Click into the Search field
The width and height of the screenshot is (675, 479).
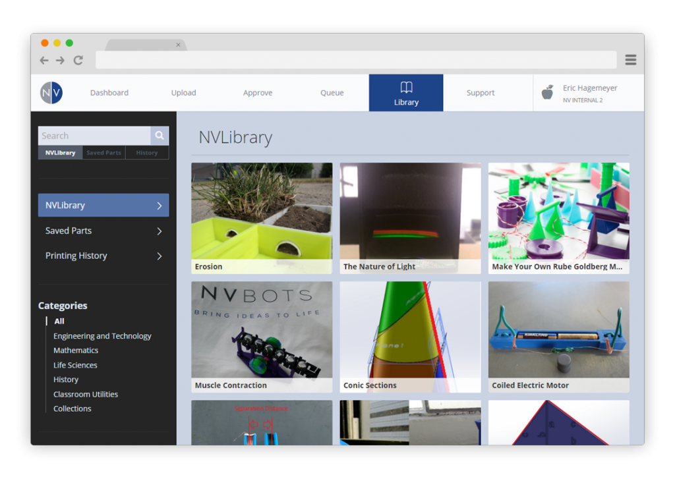[94, 136]
